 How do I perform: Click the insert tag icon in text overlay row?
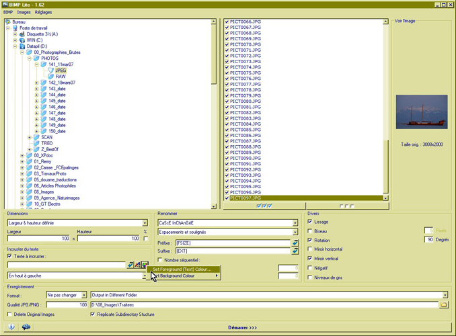(x=130, y=265)
